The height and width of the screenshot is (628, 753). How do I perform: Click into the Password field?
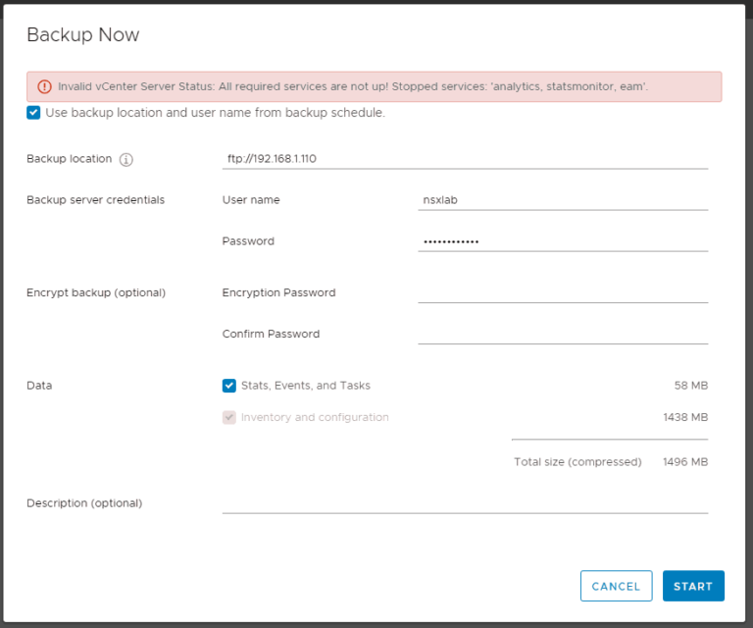pyautogui.click(x=562, y=241)
